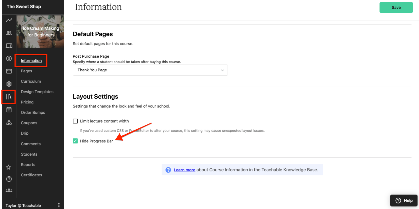Open the Emails envelope icon
The height and width of the screenshot is (209, 419).
(9, 71)
